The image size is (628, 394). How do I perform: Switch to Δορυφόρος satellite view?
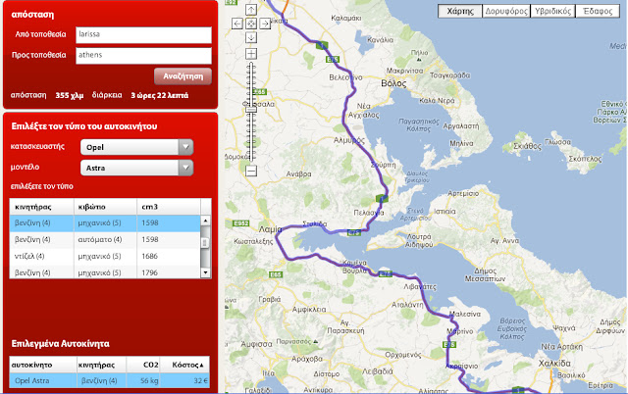click(506, 11)
